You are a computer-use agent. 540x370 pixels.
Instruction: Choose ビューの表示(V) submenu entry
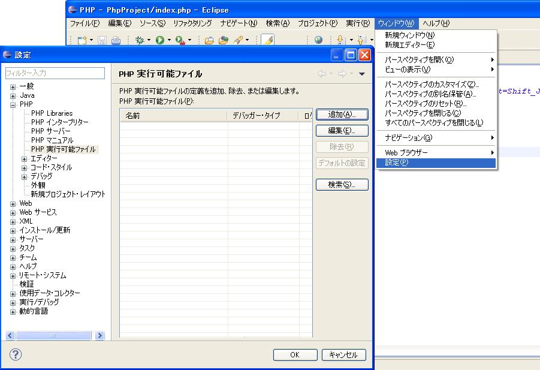(x=436, y=69)
